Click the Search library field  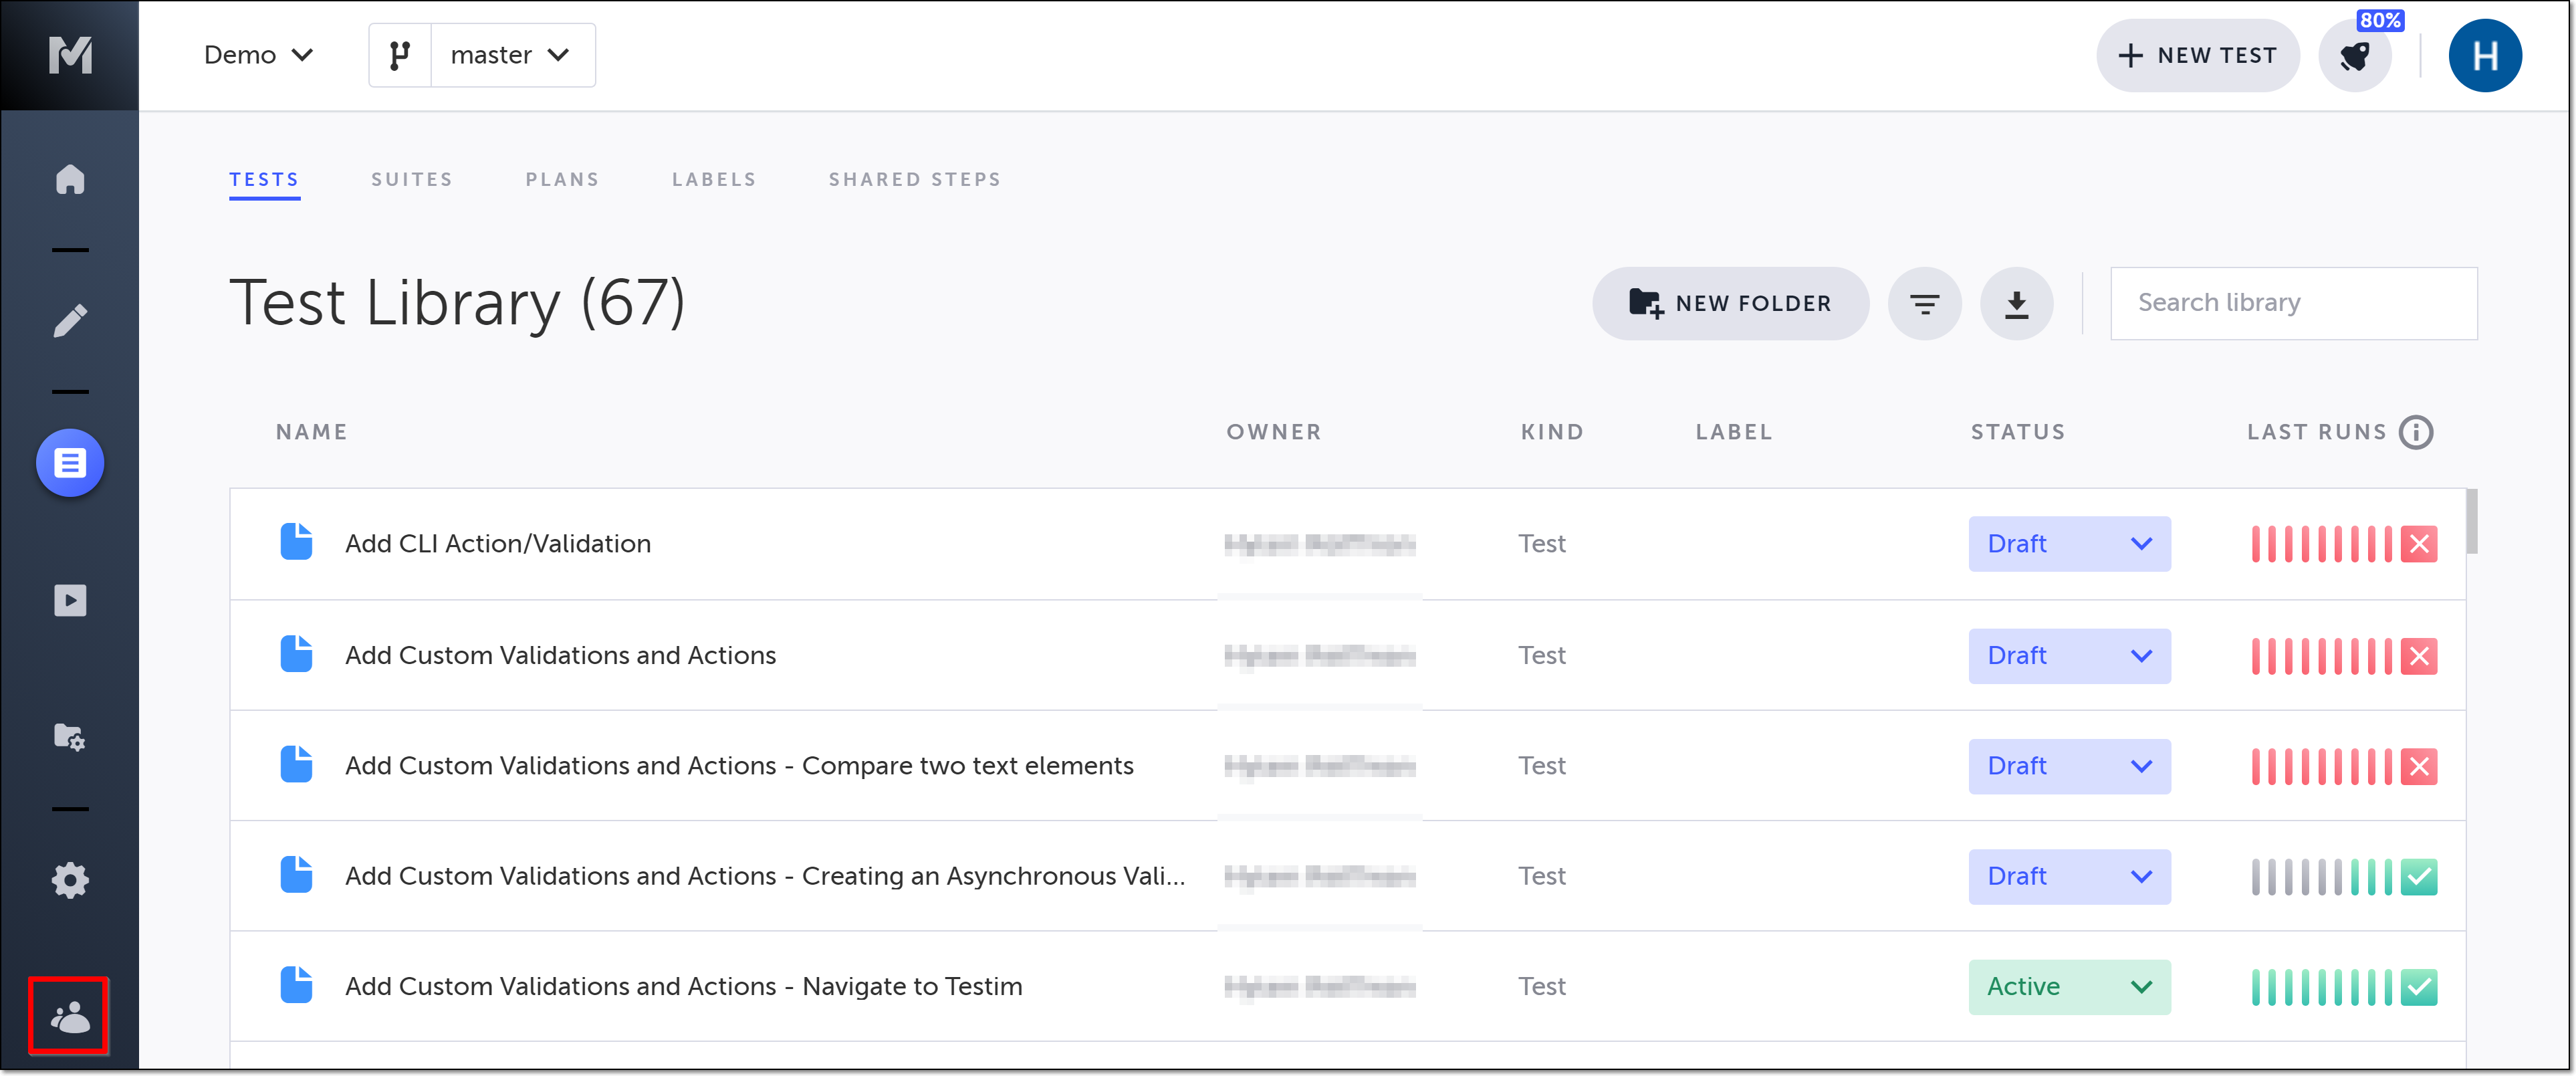pyautogui.click(x=2293, y=303)
